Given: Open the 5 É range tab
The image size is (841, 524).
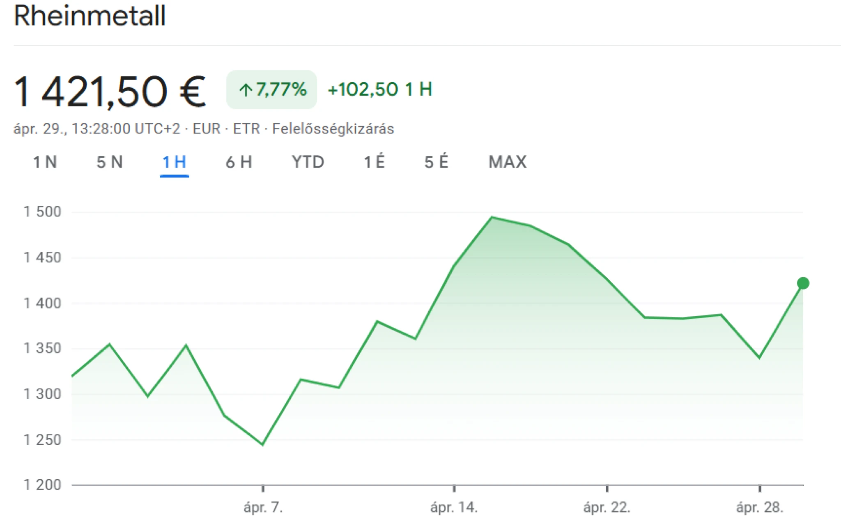Looking at the screenshot, I should [437, 161].
